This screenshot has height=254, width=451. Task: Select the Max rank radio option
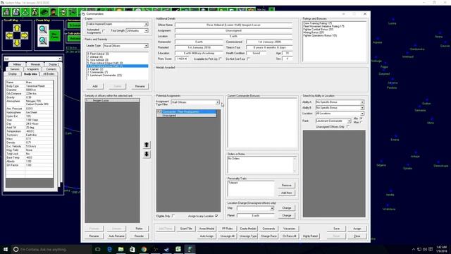[x=362, y=122]
